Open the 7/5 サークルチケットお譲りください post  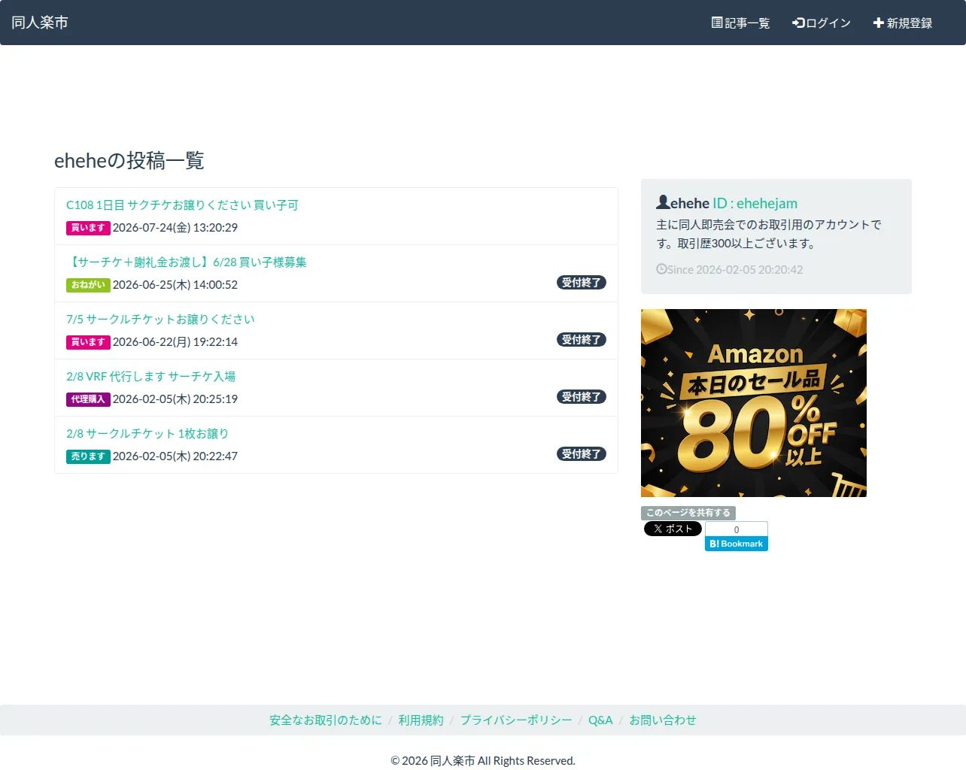[160, 319]
